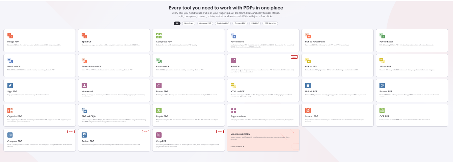Open the Unlock PDF title link

point(311,91)
